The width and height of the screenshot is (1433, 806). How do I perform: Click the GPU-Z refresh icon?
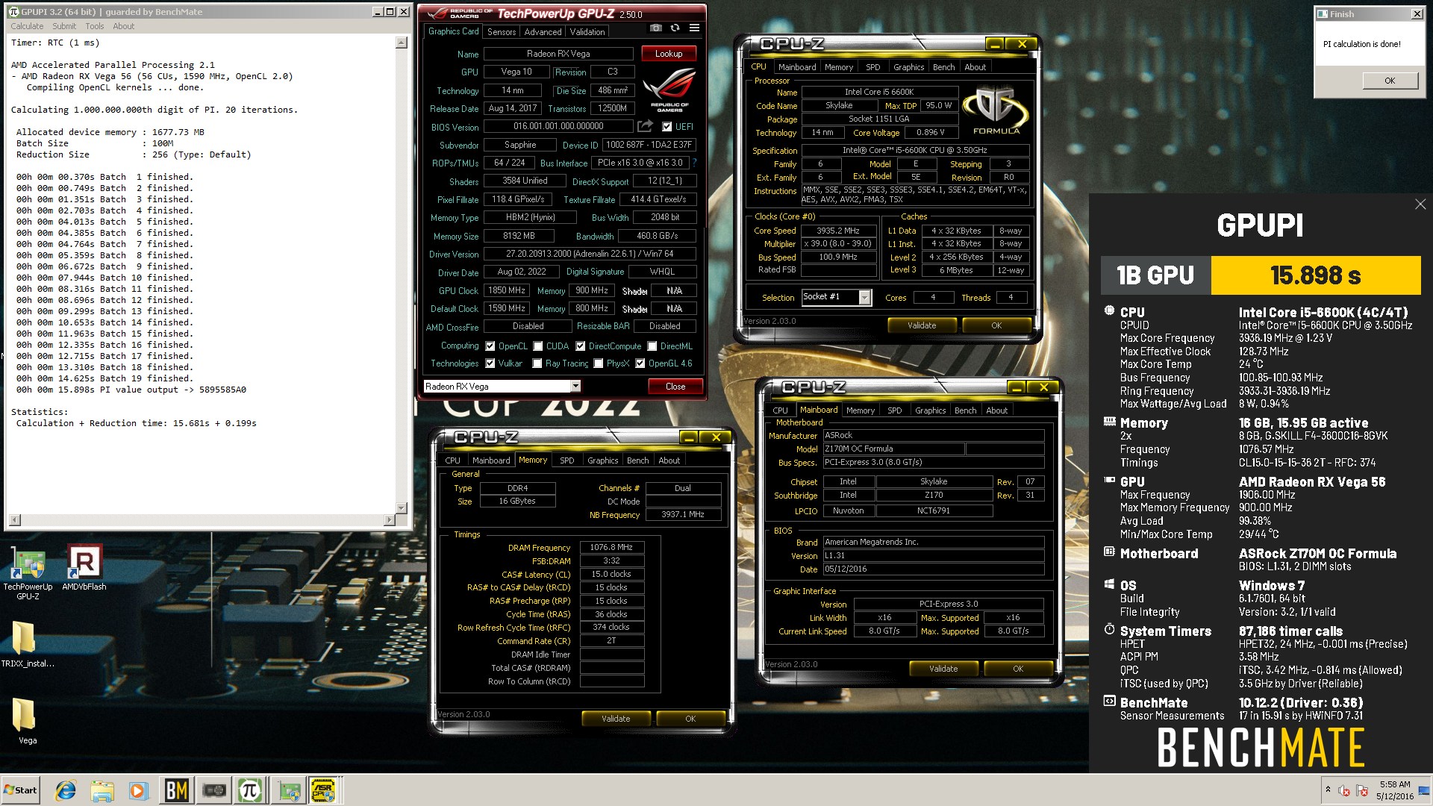point(675,28)
